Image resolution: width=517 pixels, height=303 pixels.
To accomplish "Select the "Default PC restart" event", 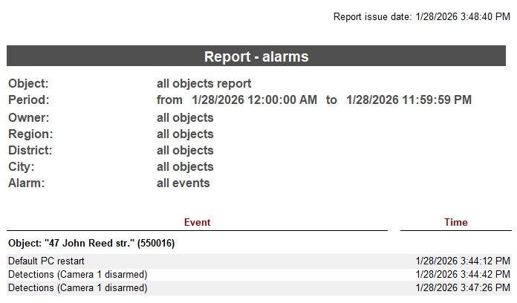I will point(46,261).
